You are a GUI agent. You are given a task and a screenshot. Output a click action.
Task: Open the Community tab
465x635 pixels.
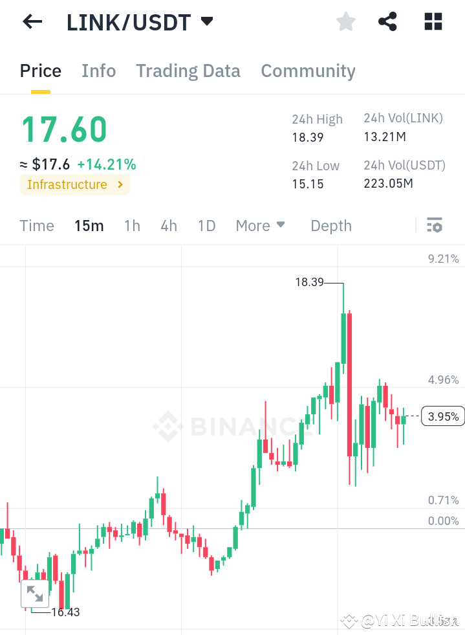(x=308, y=71)
